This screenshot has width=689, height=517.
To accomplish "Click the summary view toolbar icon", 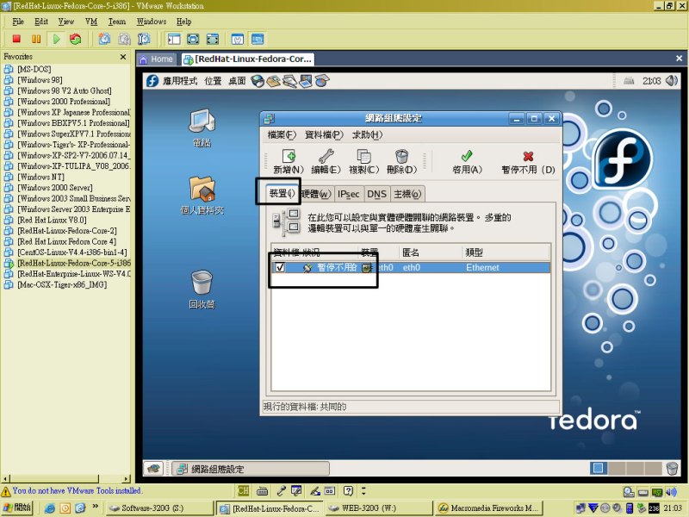I will coord(238,39).
